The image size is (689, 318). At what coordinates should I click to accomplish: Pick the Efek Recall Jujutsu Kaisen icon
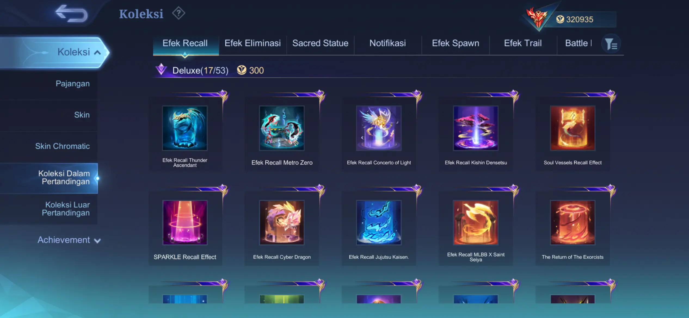379,222
